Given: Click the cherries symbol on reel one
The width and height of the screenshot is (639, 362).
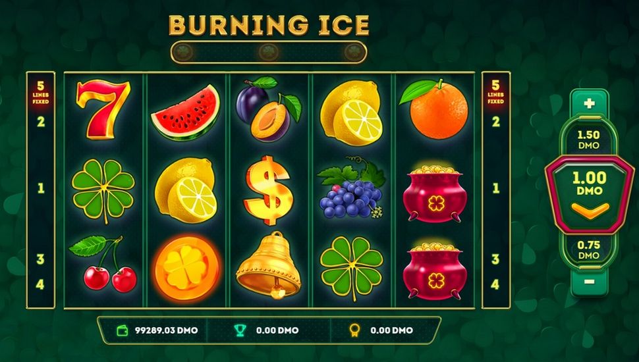Looking at the screenshot, I should pos(103,264).
